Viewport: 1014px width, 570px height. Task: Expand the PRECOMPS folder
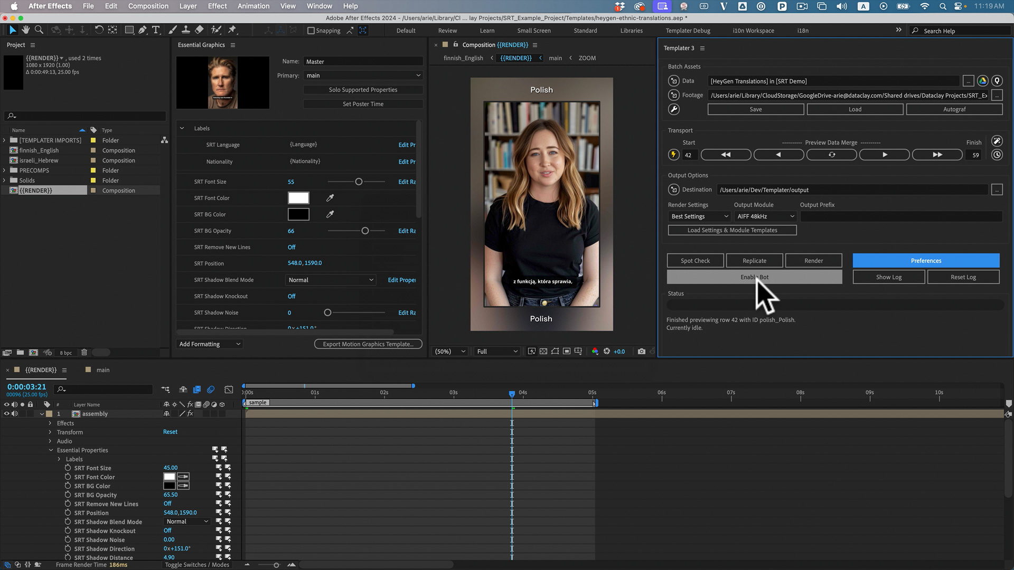point(4,170)
